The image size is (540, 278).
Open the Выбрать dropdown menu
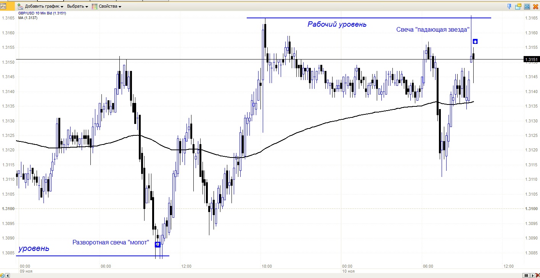pyautogui.click(x=77, y=6)
